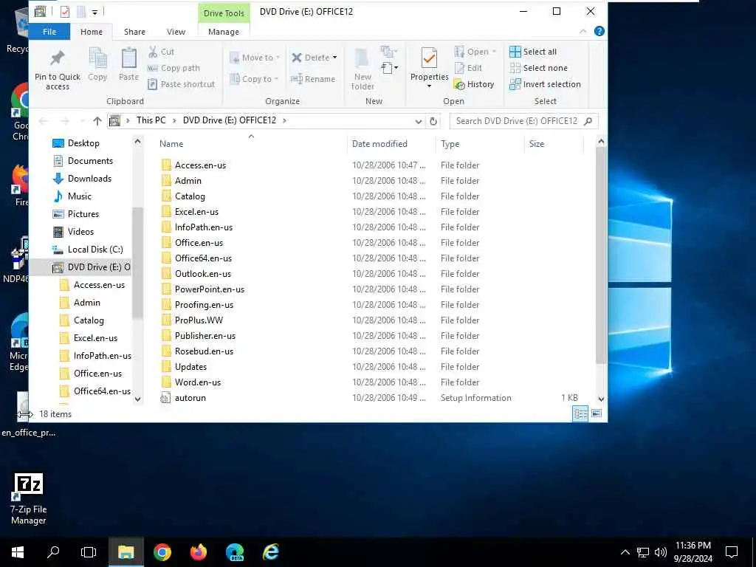Click the Paste ribbon icon

click(128, 59)
